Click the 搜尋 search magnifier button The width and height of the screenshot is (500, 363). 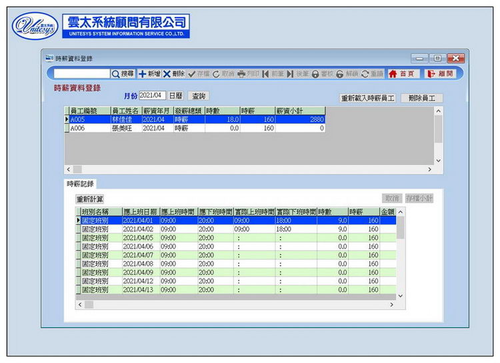pos(123,74)
